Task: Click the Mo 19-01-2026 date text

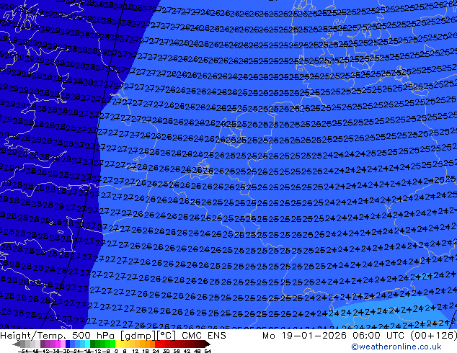Action: (x=304, y=336)
